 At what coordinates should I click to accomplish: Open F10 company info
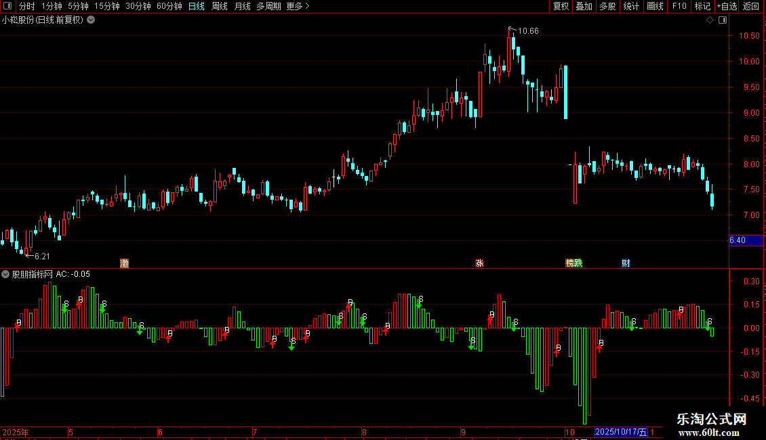679,6
